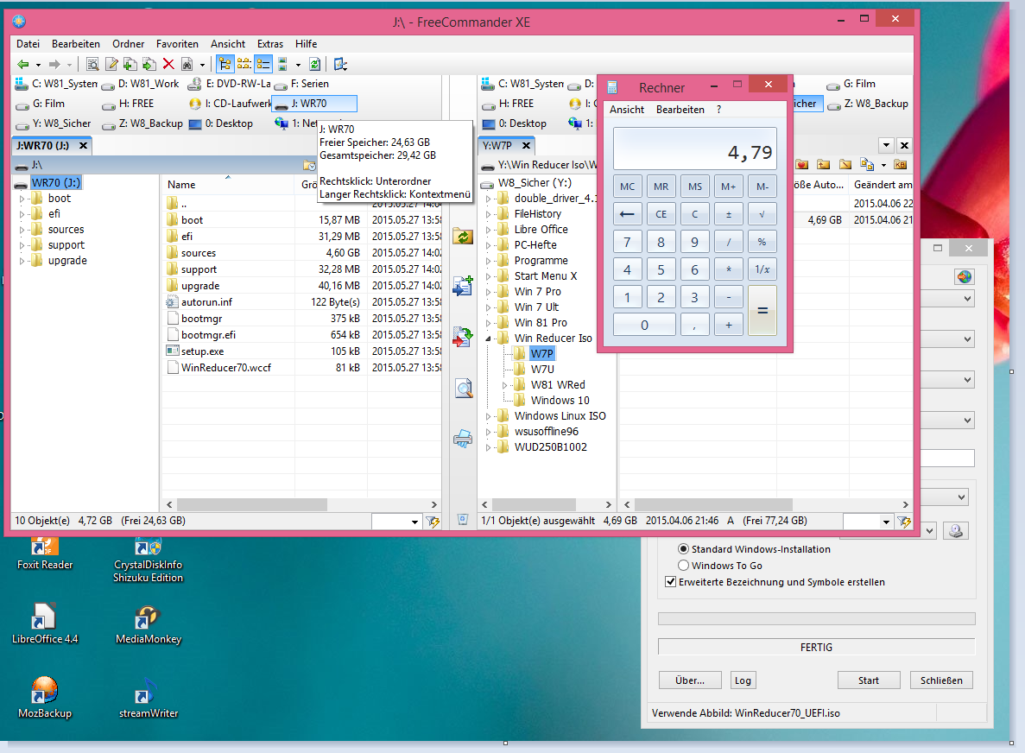Toggle the folder tree view toolbar button
This screenshot has width=1025, height=753.
[225, 64]
